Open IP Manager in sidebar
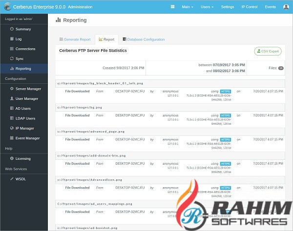This screenshot has height=231, width=293. tap(24, 128)
